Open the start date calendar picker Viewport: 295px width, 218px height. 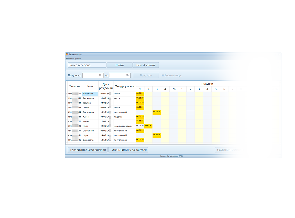[x=101, y=75]
